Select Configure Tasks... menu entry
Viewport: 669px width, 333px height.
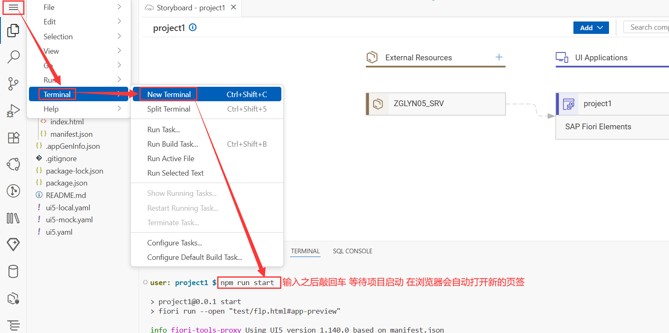207,243
